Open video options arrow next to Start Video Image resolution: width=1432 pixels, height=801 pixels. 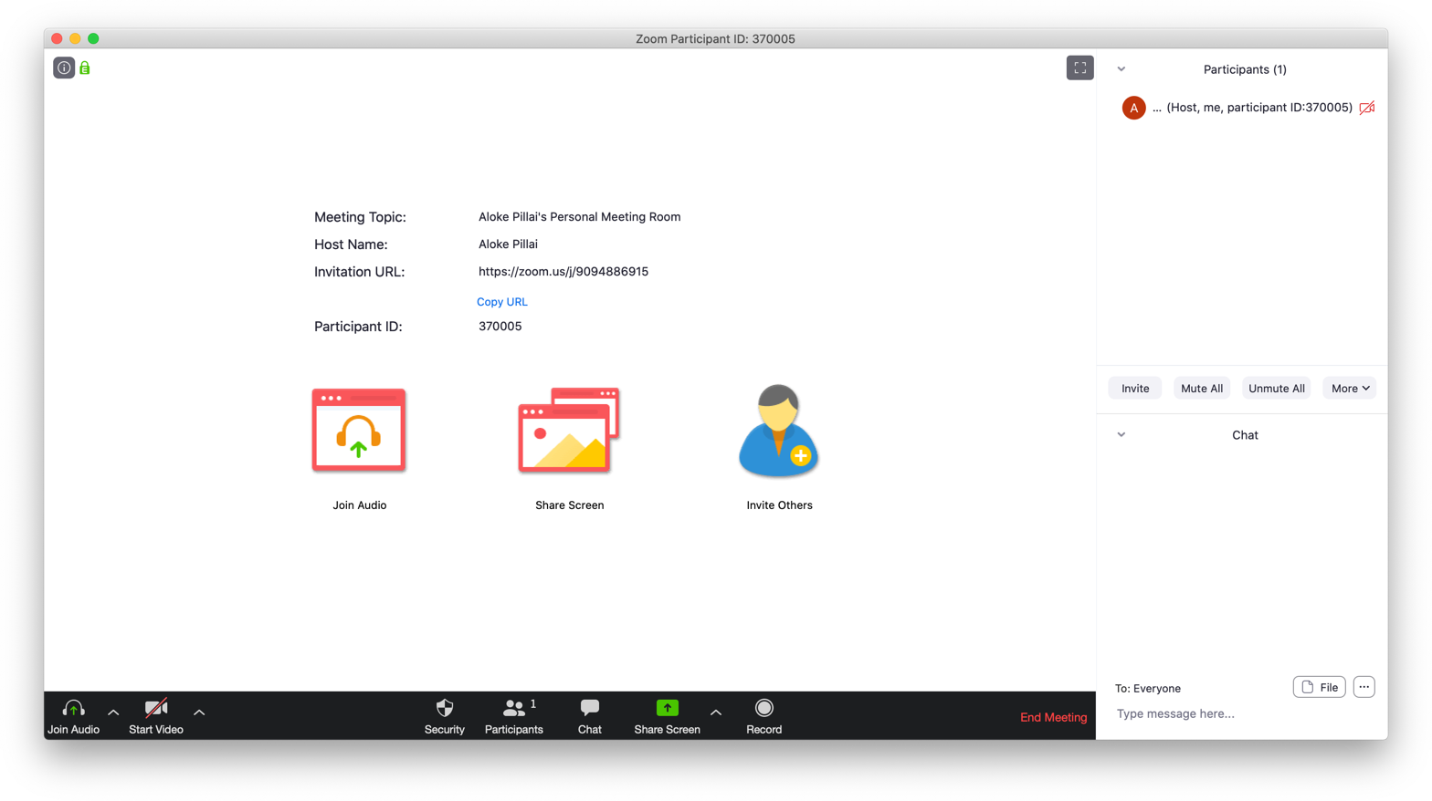click(x=199, y=713)
